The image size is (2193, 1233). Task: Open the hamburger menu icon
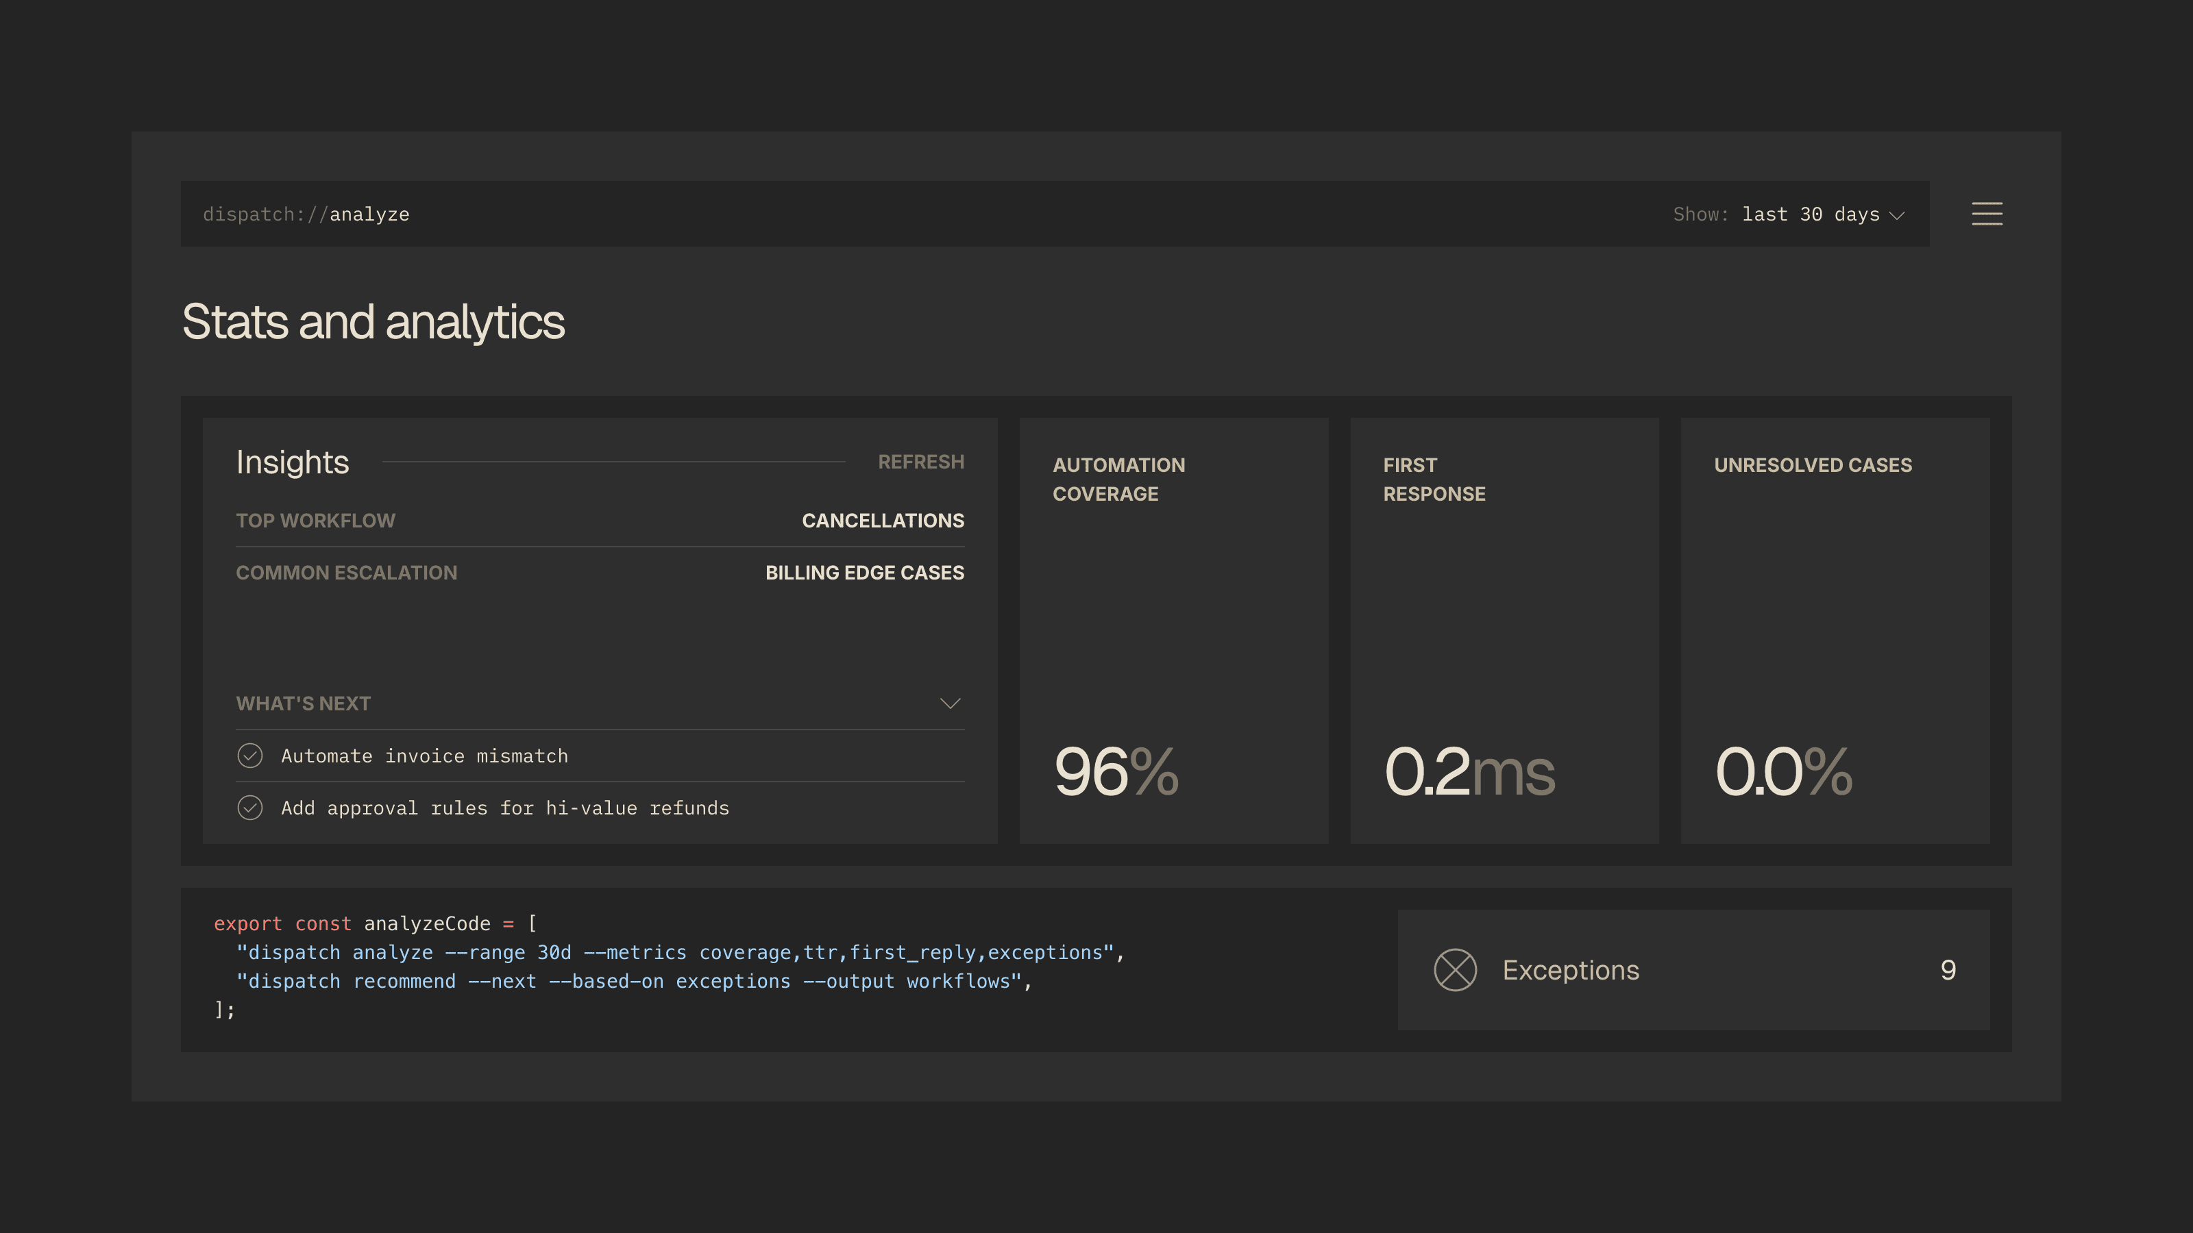point(1986,214)
